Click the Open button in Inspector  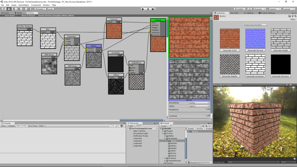point(293,19)
